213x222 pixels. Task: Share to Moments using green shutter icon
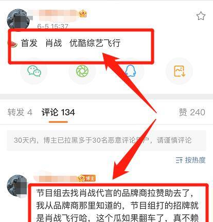(x=82, y=71)
